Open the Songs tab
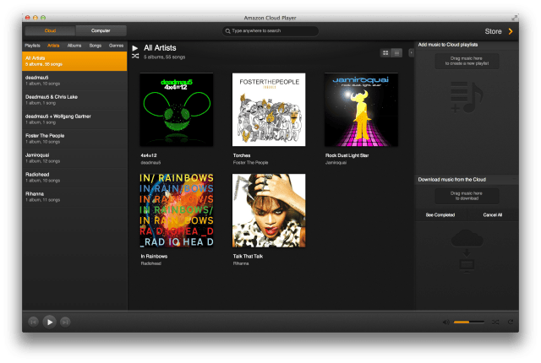Viewport: 541px width, 363px height. coord(96,46)
